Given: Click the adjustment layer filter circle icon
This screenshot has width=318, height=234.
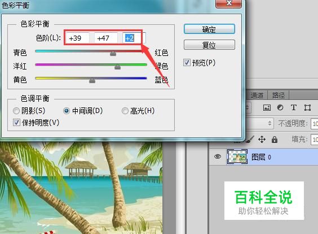Looking at the screenshot, I should 280,107.
